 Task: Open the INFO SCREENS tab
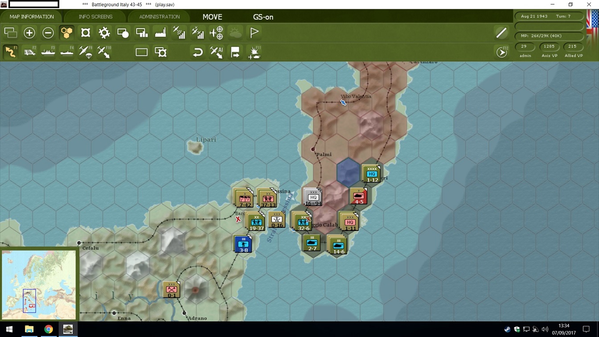click(x=95, y=17)
